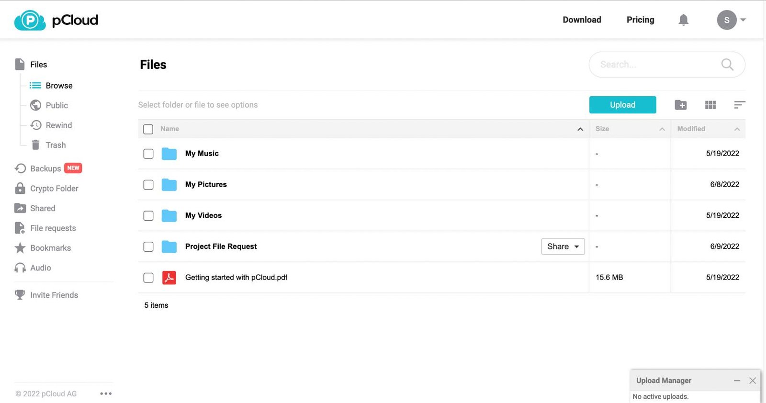Click the Backups circular arrow icon

20,168
